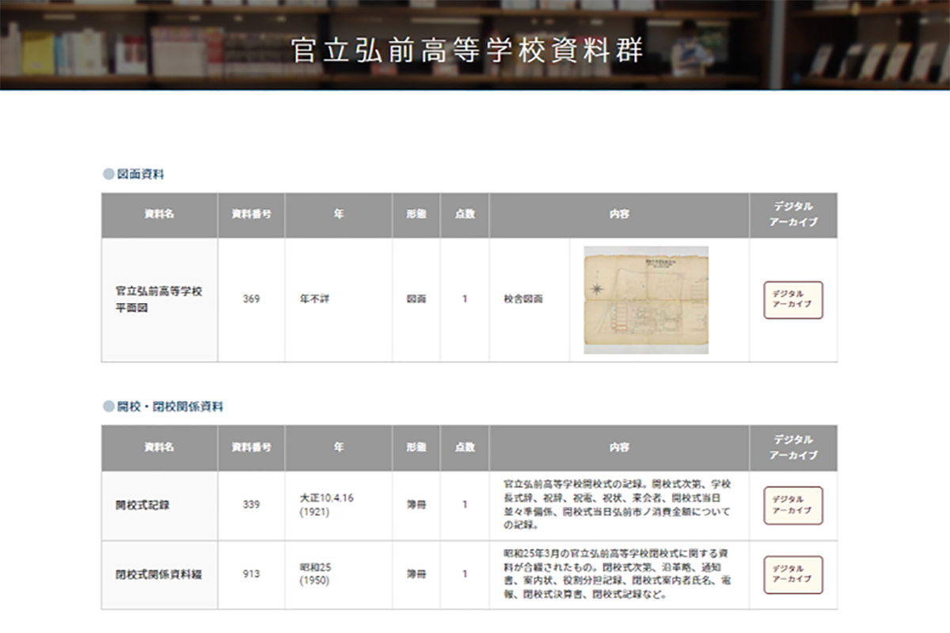Screen dimensions: 950x633
Task: Click document number 369
Action: pyautogui.click(x=251, y=299)
